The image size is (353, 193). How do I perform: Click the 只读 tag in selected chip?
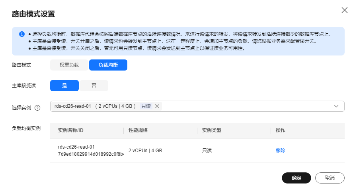tap(146, 106)
